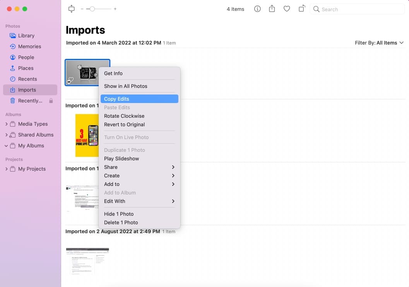Open the Add to submenu
Image resolution: width=409 pixels, height=287 pixels.
(139, 184)
